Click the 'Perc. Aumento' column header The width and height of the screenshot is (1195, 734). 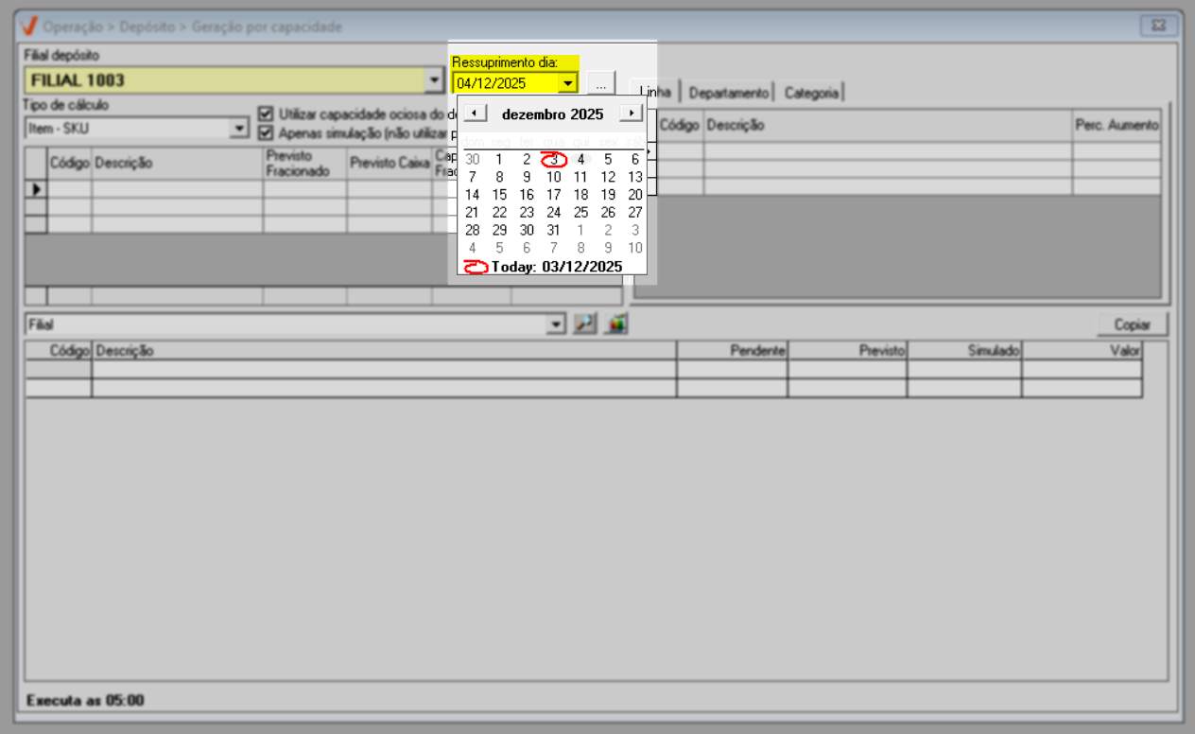pos(1117,125)
